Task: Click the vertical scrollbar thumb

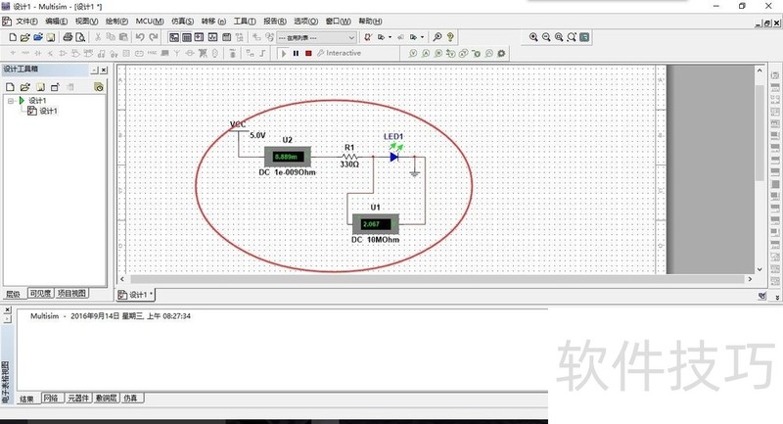Action: tap(760, 132)
